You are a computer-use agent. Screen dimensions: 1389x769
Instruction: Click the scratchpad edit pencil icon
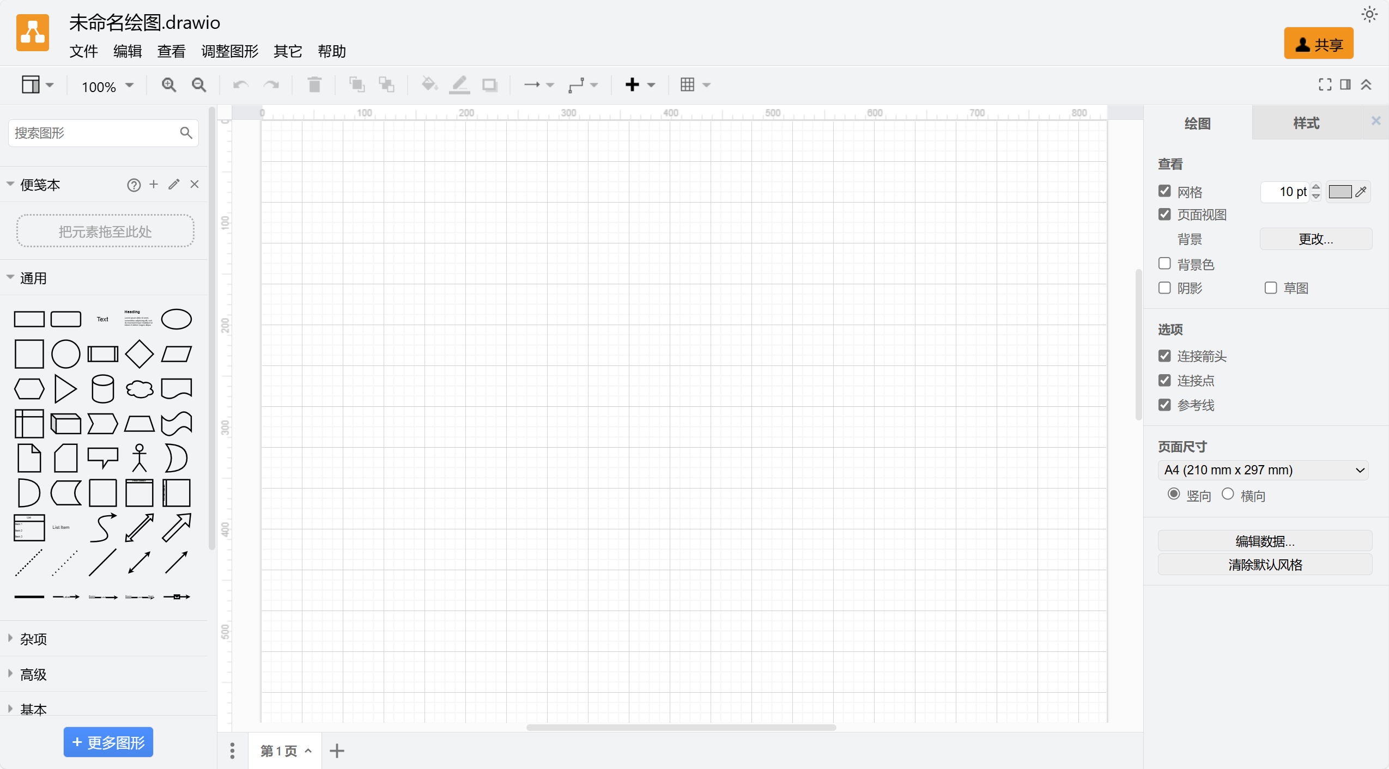(x=174, y=185)
